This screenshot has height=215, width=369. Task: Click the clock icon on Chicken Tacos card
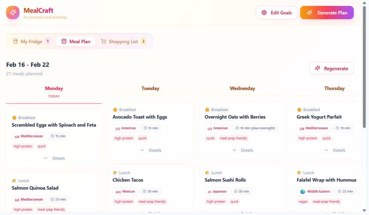pyautogui.click(x=145, y=192)
